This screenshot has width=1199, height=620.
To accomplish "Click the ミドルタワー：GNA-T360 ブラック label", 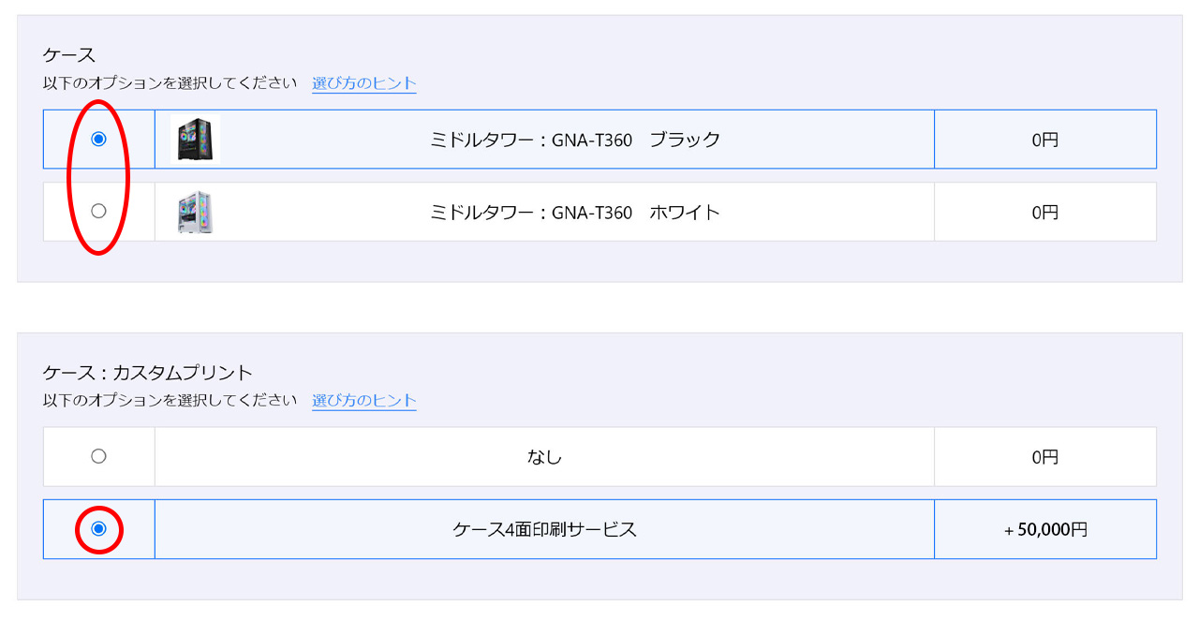I will point(575,140).
